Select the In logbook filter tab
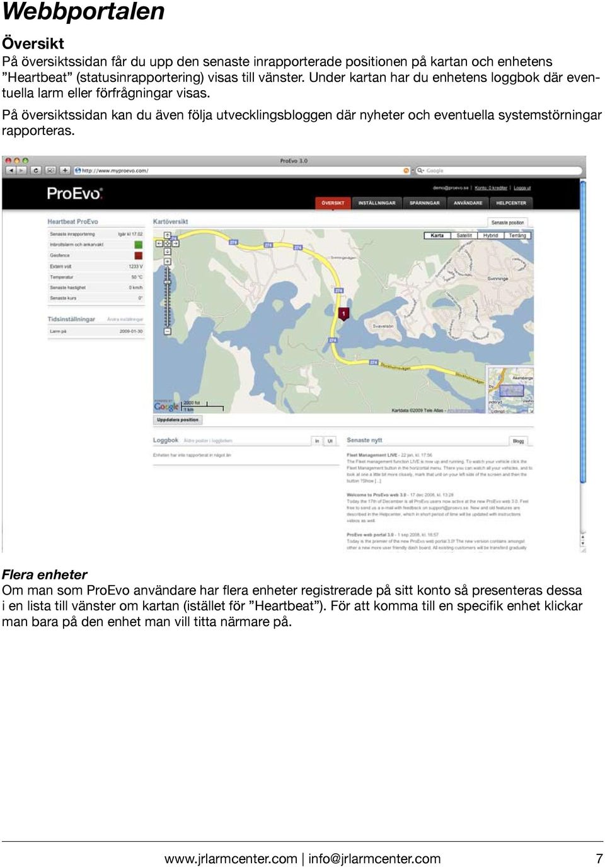Screen dimensions: 605x867 point(317,441)
